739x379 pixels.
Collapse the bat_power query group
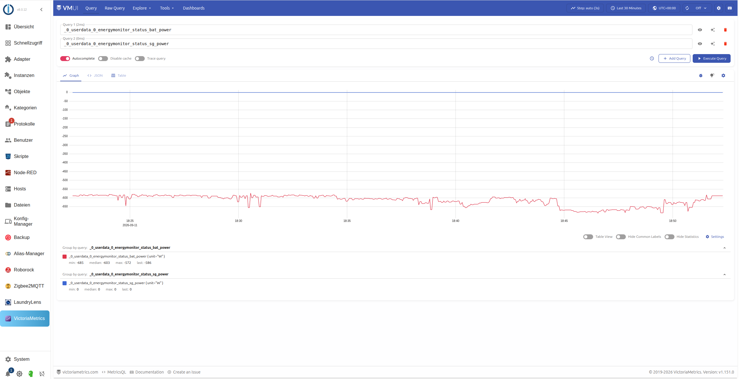(724, 248)
